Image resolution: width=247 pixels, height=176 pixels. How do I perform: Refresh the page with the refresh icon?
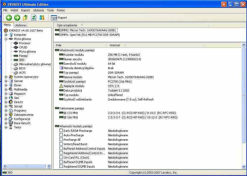pos(34,18)
